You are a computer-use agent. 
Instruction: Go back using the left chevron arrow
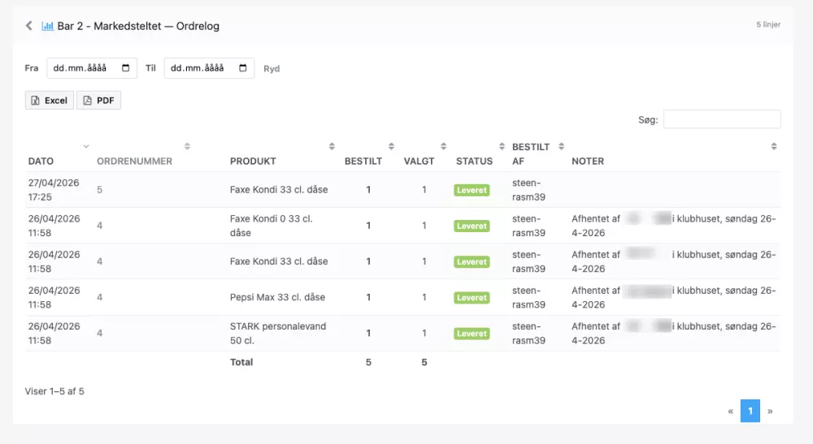pyautogui.click(x=29, y=25)
